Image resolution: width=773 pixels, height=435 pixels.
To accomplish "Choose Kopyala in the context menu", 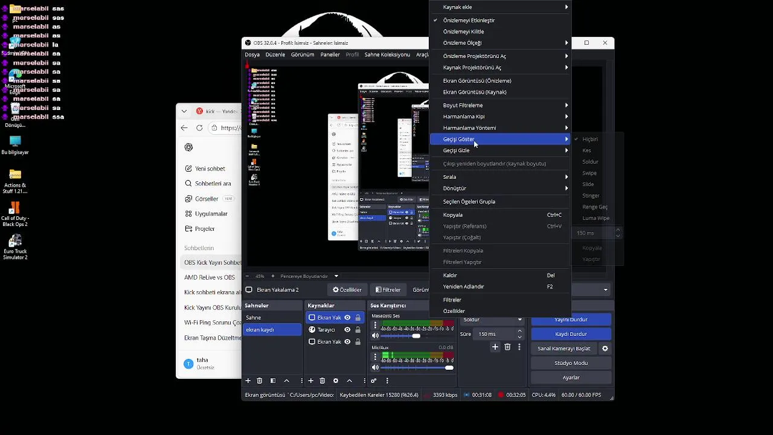I will pos(500,215).
